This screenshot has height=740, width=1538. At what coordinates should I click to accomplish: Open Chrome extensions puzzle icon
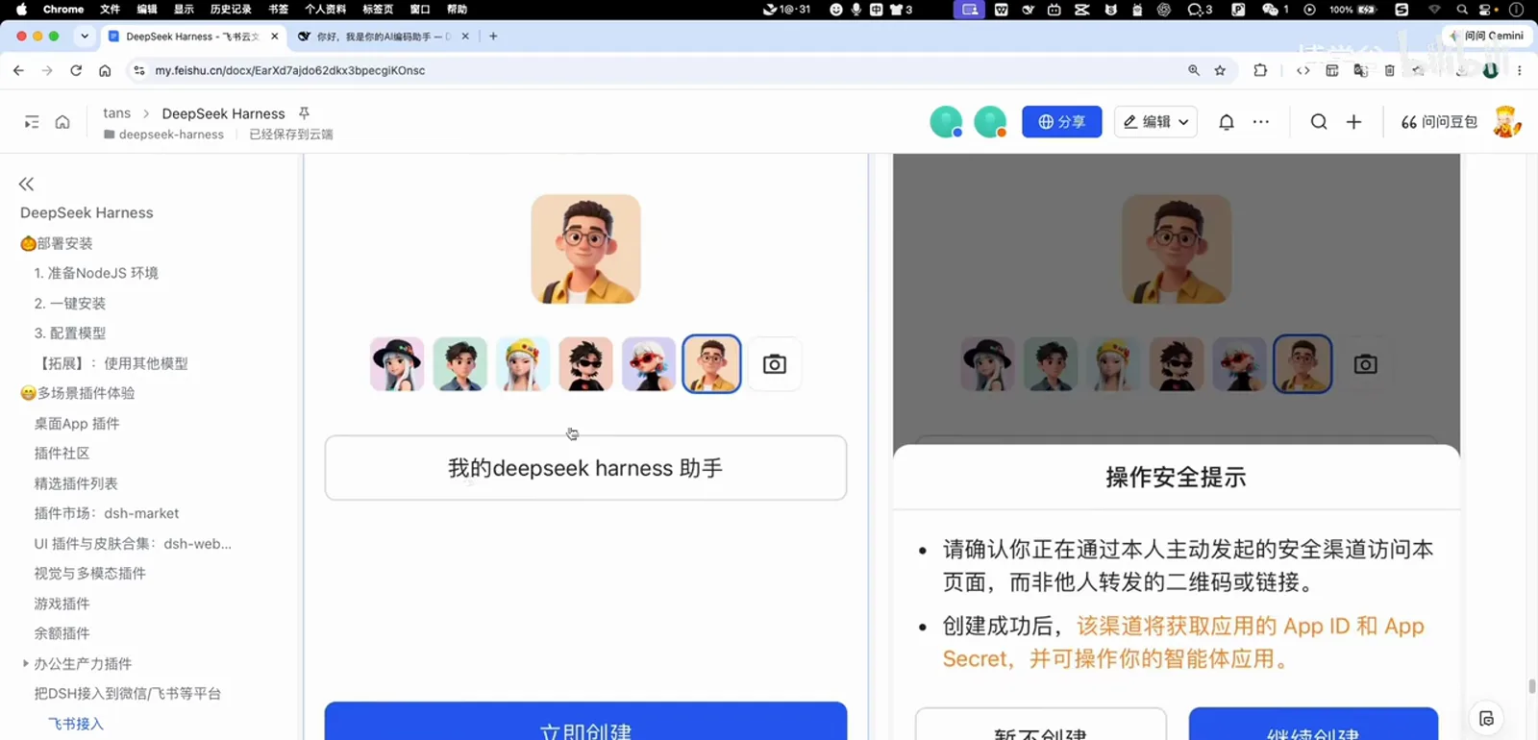[1260, 70]
